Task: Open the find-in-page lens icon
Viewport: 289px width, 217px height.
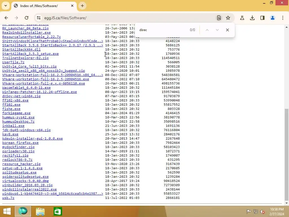Action: coord(219,18)
